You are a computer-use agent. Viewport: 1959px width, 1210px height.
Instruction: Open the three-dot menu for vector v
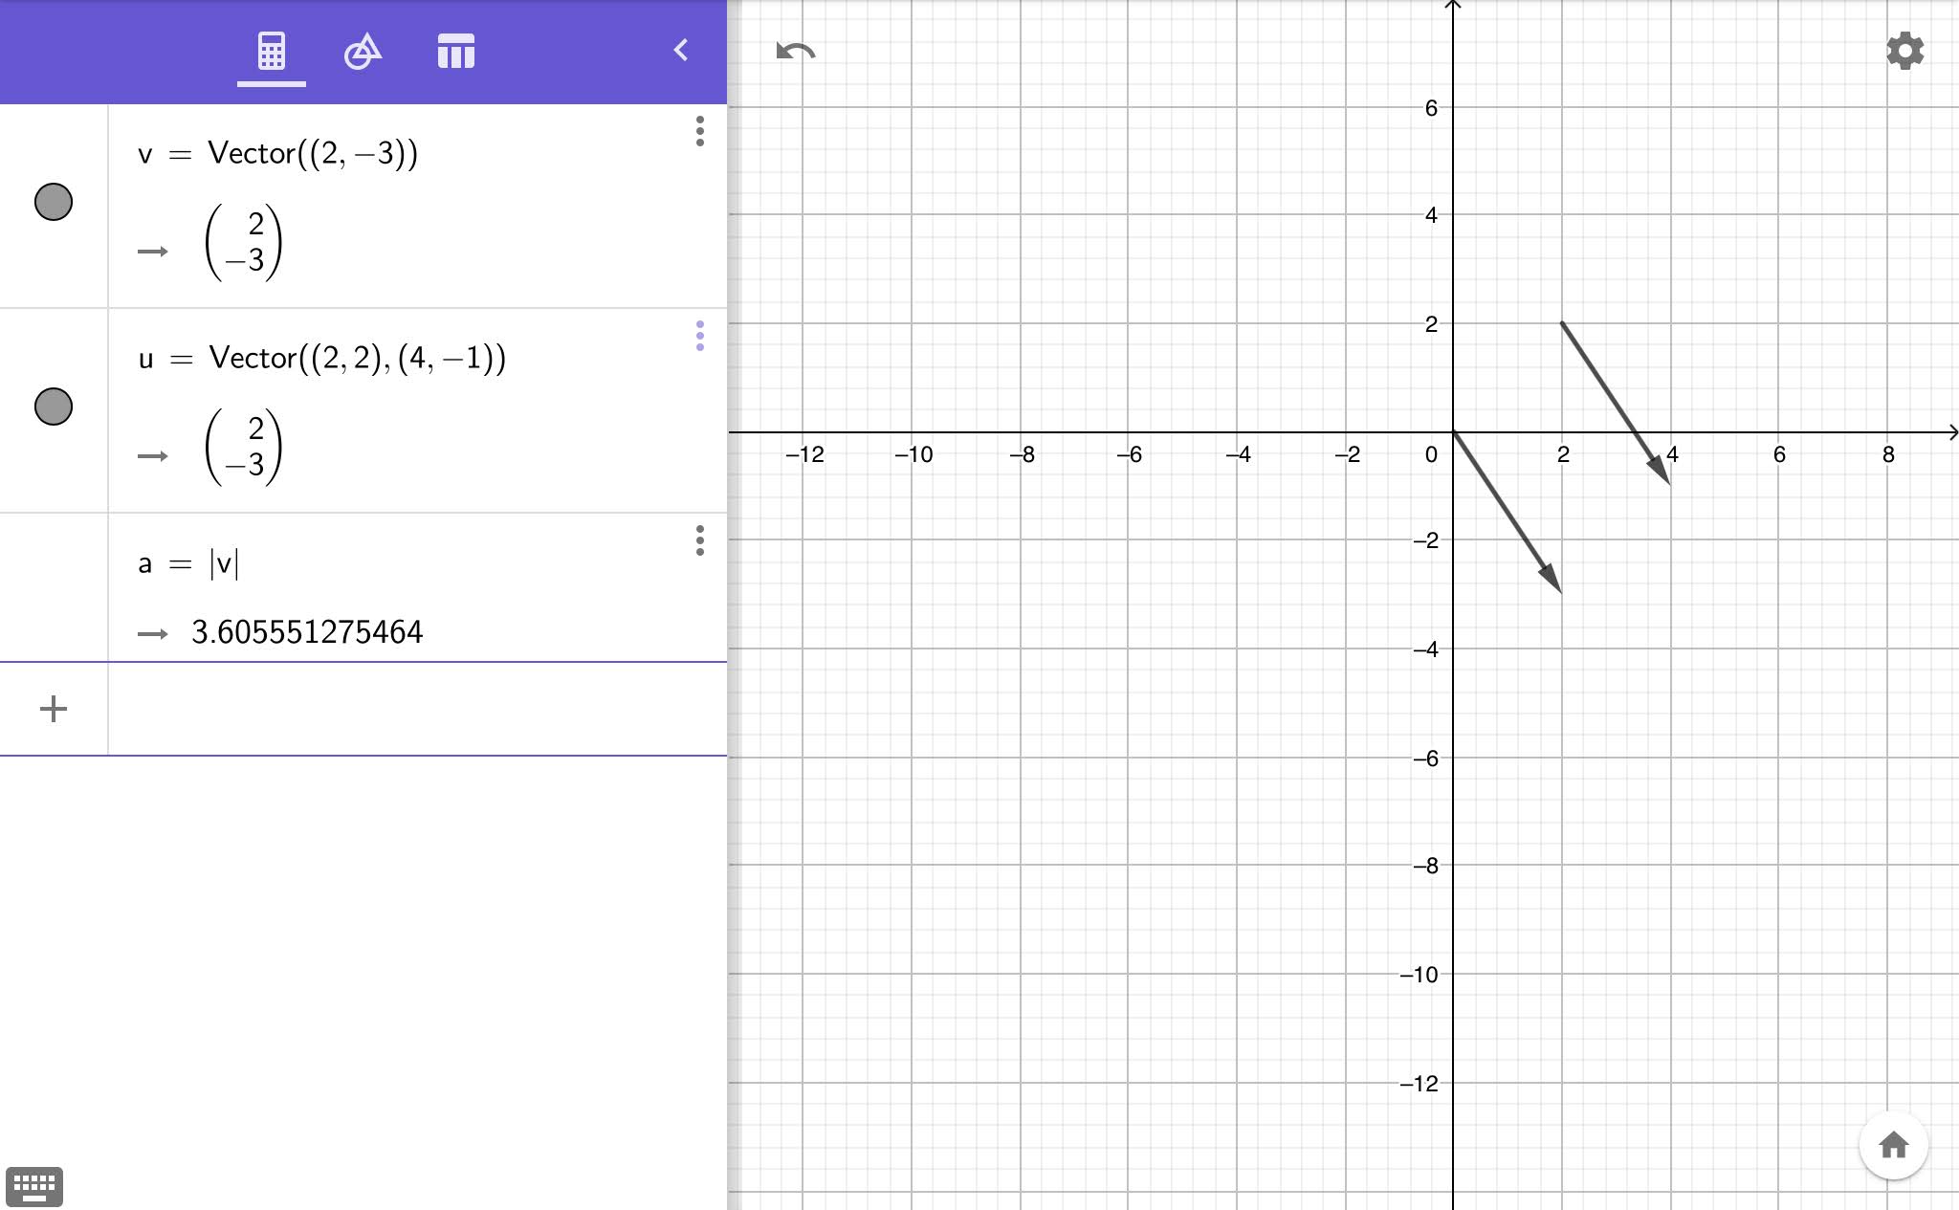coord(699,134)
